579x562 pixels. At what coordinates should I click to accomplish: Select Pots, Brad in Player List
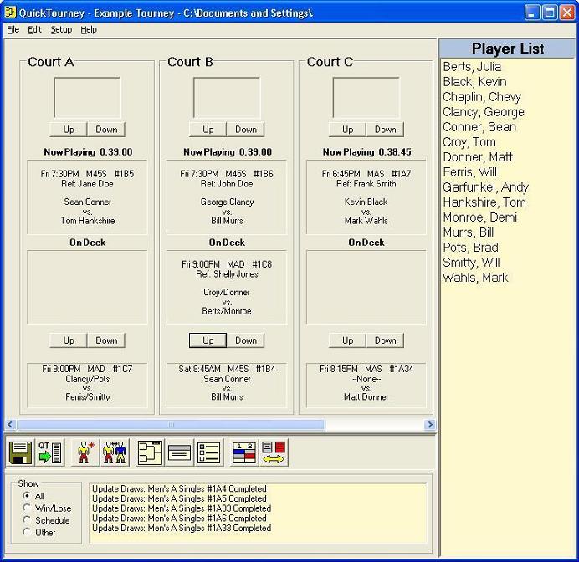coord(470,248)
